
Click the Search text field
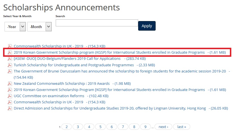pyautogui.click(x=97, y=23)
